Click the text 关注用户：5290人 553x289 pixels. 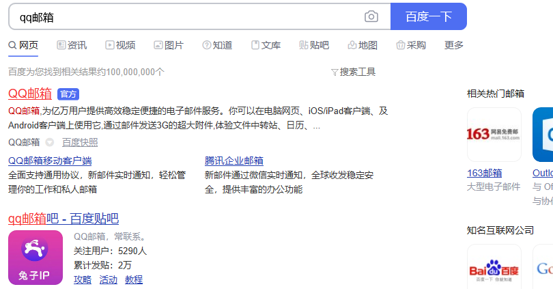click(110, 251)
